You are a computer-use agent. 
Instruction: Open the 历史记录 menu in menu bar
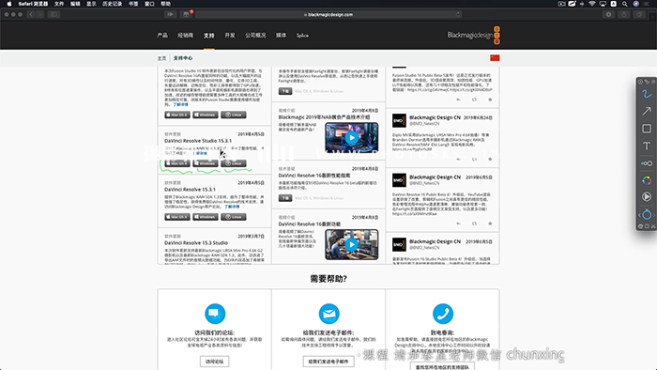(112, 4)
